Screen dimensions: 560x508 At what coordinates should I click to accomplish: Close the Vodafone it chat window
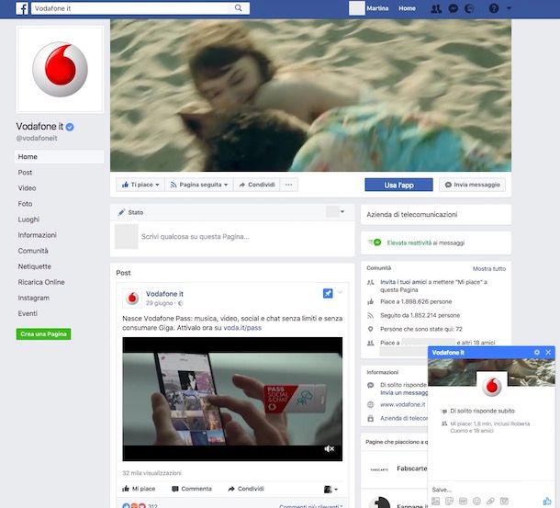click(x=548, y=353)
